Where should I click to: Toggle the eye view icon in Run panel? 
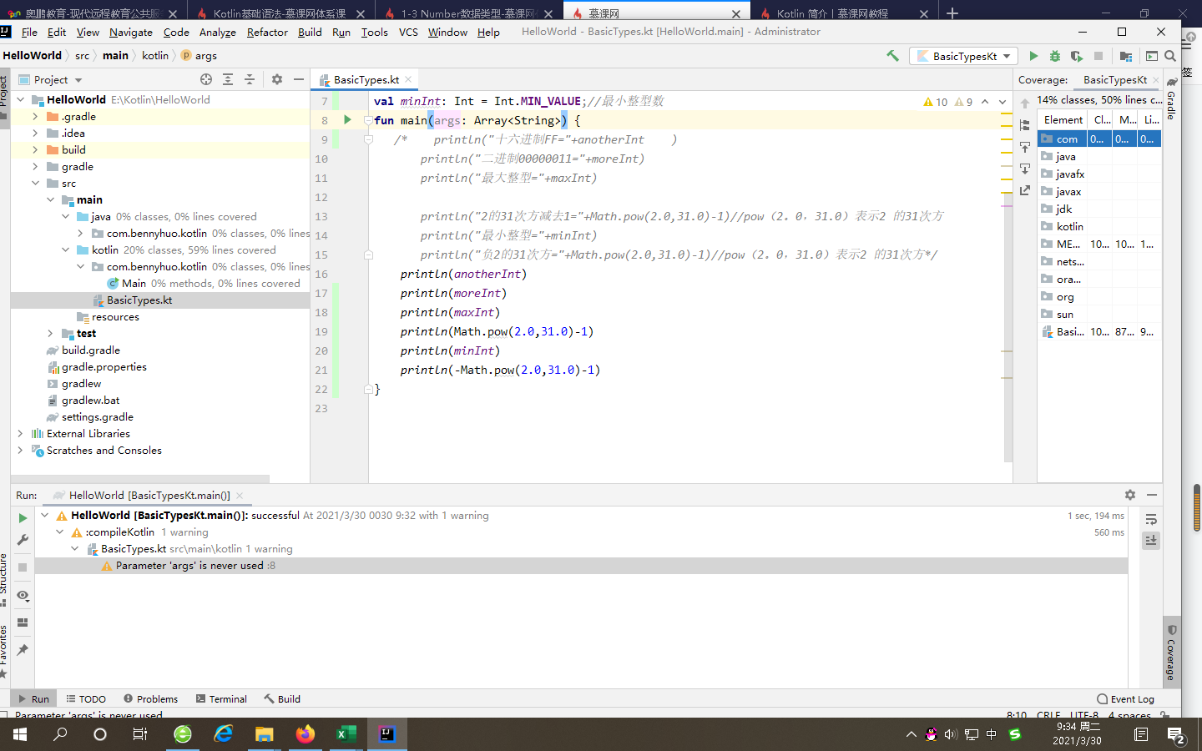[23, 596]
